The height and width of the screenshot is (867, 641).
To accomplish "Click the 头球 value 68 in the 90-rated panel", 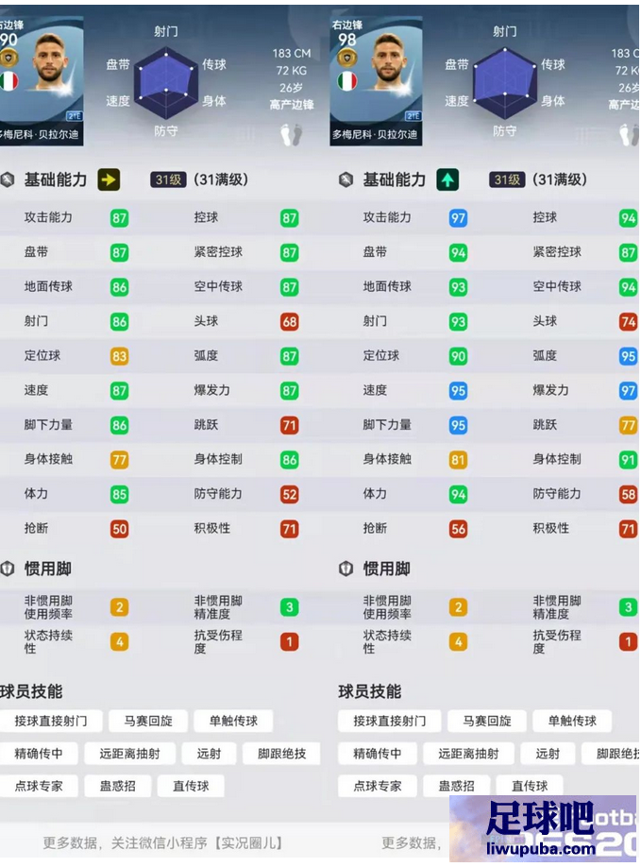I will coord(290,322).
